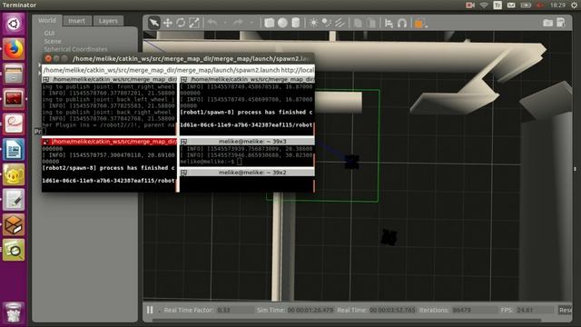
Task: Click the horizontal scrollbar under Gazebo status bar
Action: click(x=347, y=320)
